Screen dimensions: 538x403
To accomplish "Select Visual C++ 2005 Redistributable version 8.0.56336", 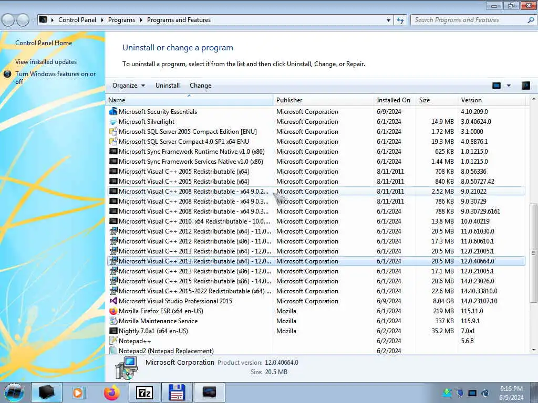I will coord(316,172).
